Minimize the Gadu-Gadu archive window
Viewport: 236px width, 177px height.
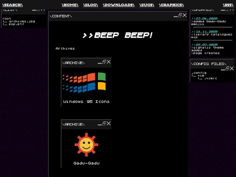pos(100,125)
